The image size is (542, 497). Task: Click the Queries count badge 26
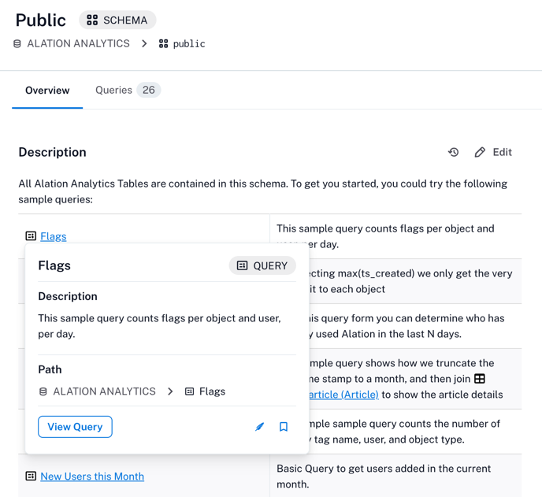149,91
